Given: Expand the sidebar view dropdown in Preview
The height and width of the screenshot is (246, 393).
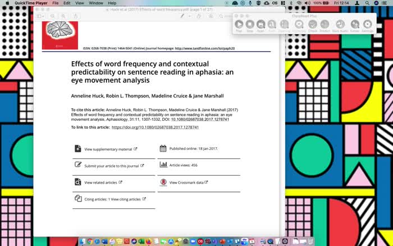Looking at the screenshot, I should 40,16.
